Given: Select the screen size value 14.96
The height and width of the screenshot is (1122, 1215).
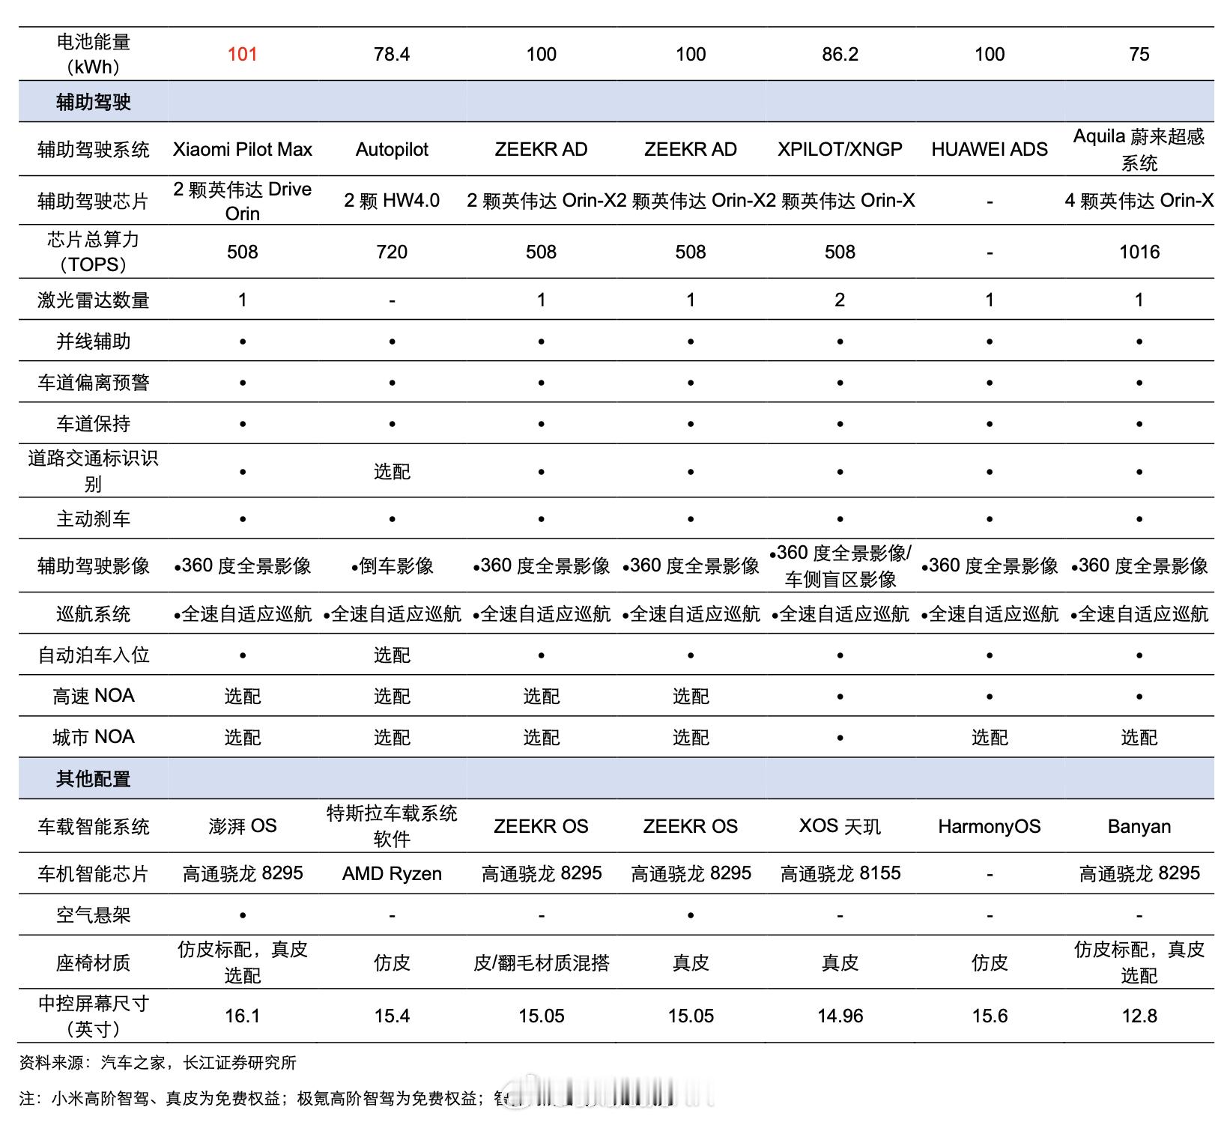Looking at the screenshot, I should 840,1016.
